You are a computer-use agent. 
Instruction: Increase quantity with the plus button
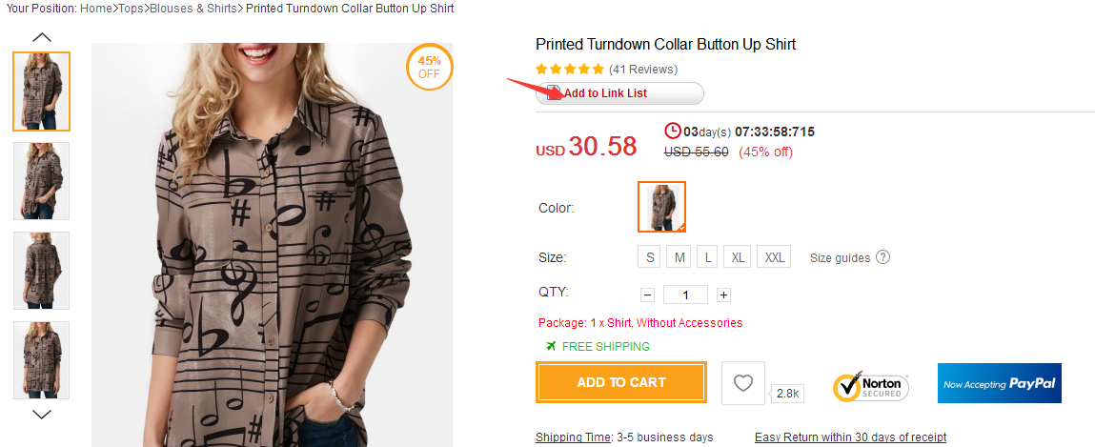coord(723,295)
